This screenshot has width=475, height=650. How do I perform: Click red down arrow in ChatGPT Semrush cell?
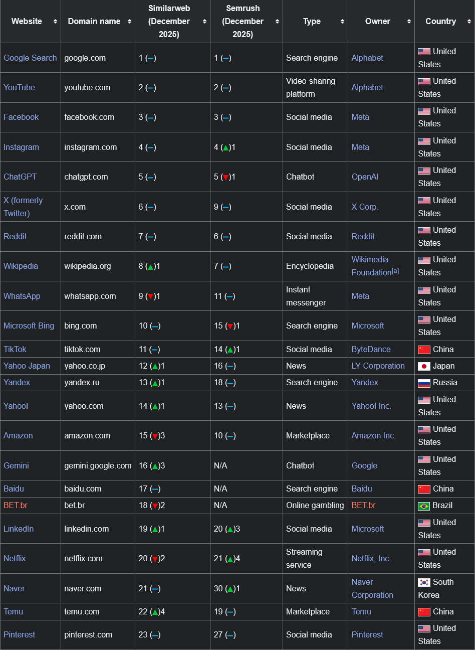pos(225,177)
